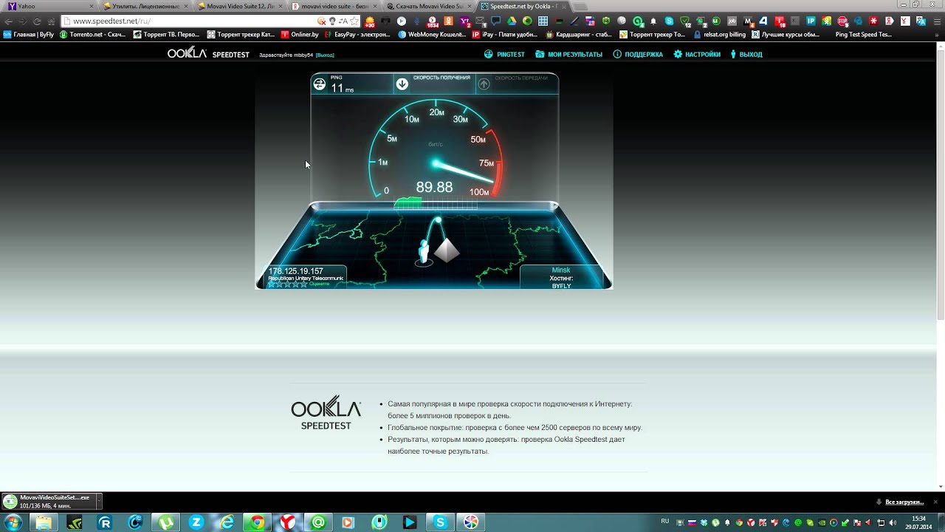Image resolution: width=945 pixels, height=532 pixels.
Task: Click the ВЫХОД logout link with person icon
Action: 746,54
